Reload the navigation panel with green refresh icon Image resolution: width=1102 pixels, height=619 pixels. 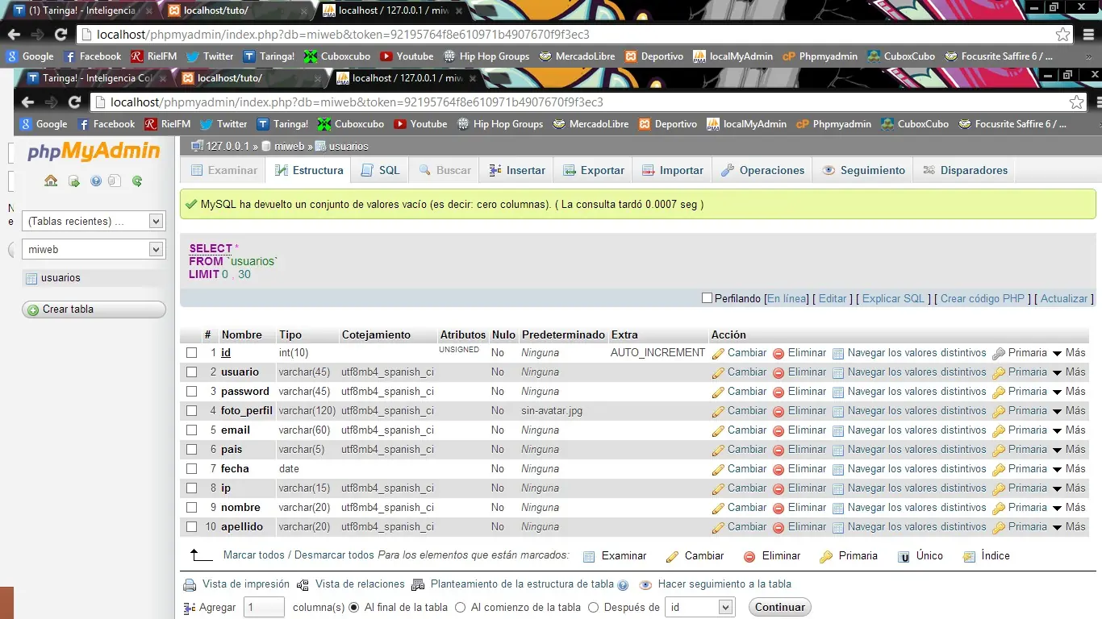tap(137, 181)
